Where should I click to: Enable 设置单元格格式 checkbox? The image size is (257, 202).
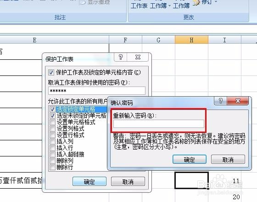[x=52, y=122]
